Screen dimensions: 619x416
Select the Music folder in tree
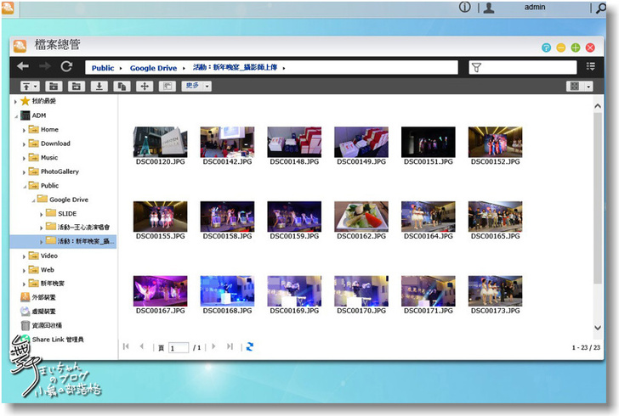click(x=49, y=157)
